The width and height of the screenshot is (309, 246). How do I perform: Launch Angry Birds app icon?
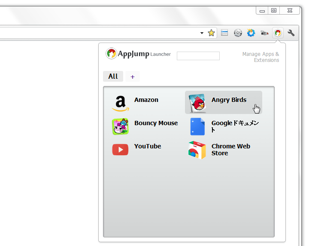(197, 103)
